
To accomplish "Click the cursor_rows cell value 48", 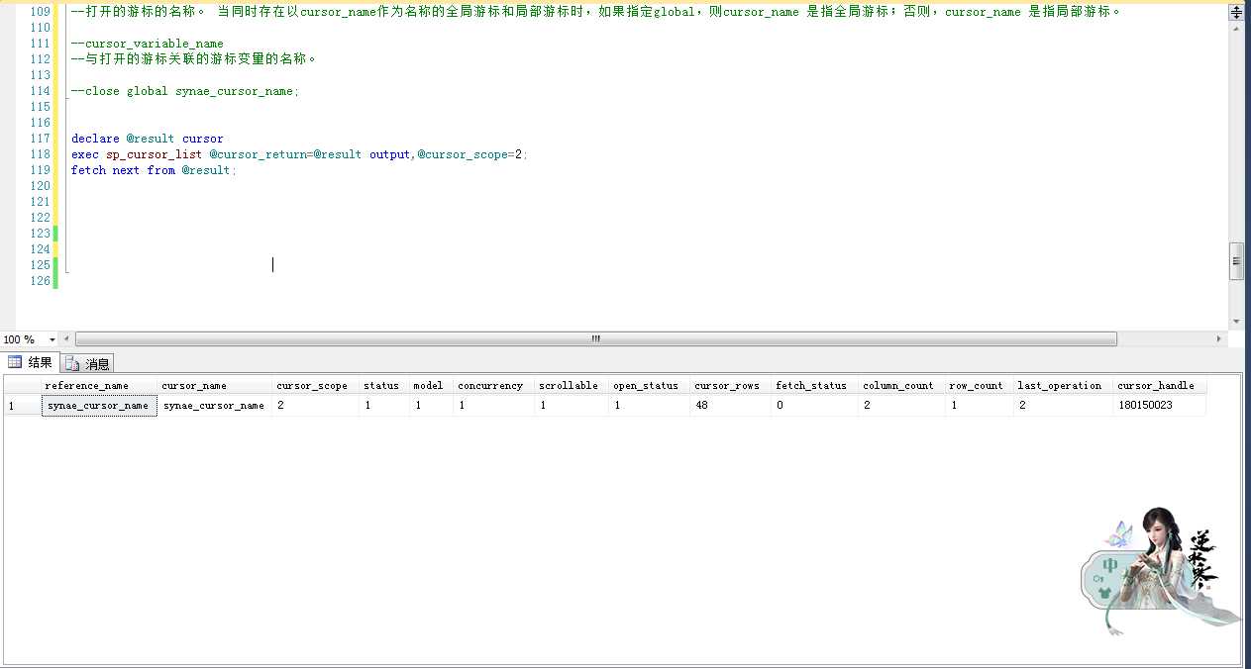I will tap(731, 406).
